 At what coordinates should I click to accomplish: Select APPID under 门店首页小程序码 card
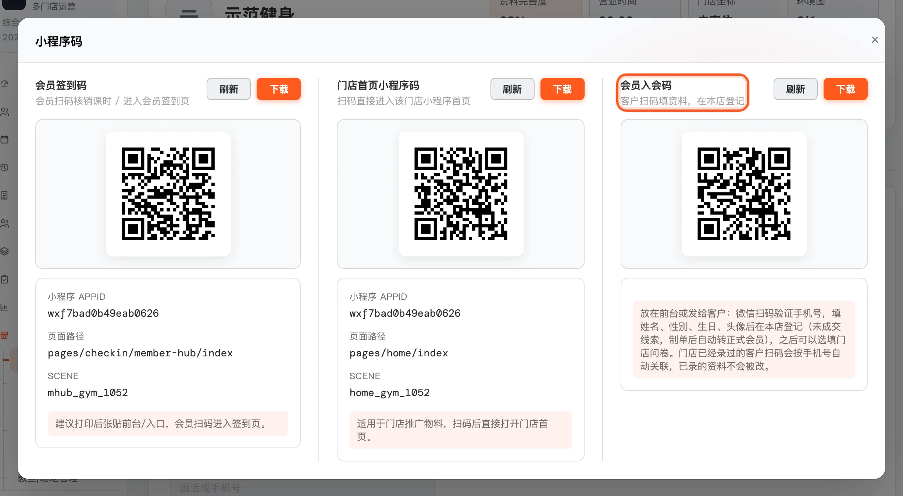click(405, 313)
